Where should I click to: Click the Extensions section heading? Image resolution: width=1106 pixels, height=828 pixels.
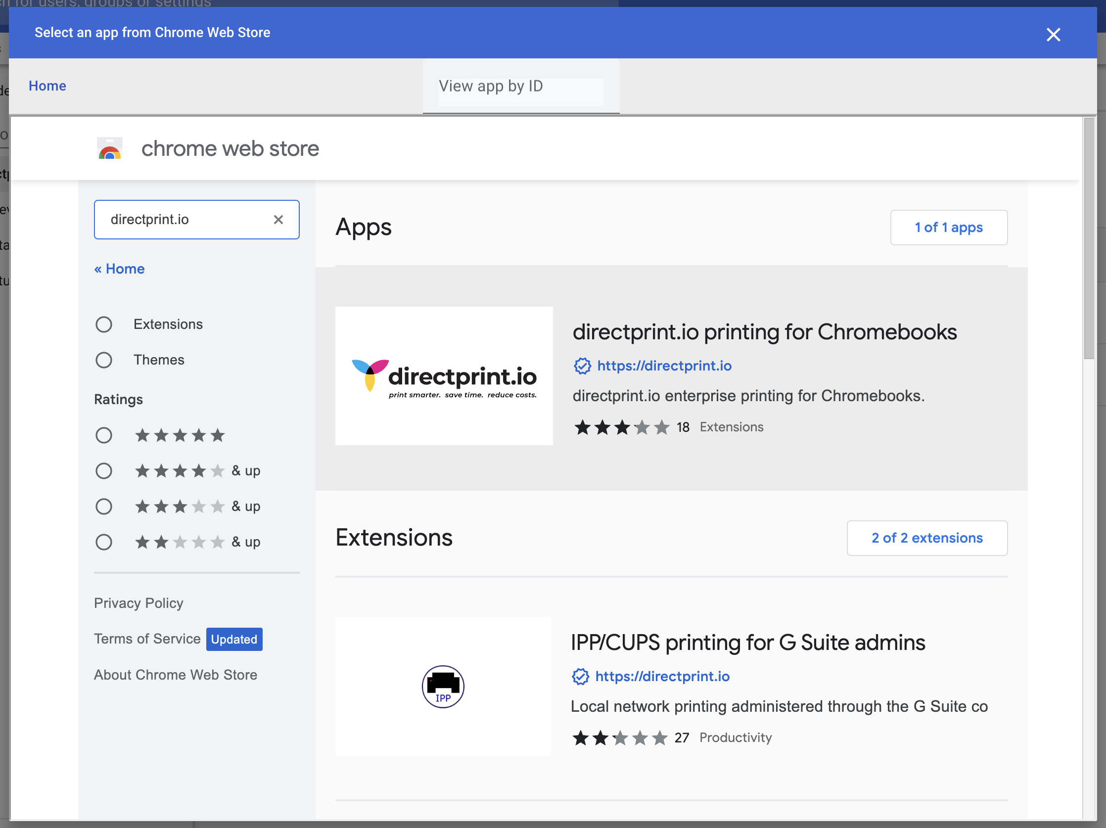point(394,538)
